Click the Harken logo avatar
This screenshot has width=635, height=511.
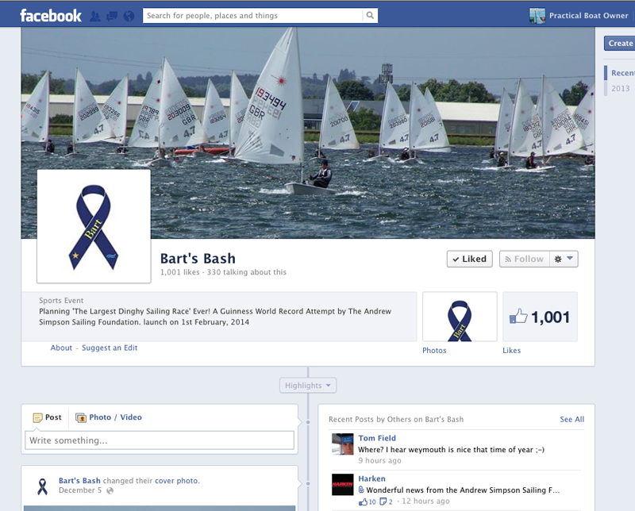[342, 485]
